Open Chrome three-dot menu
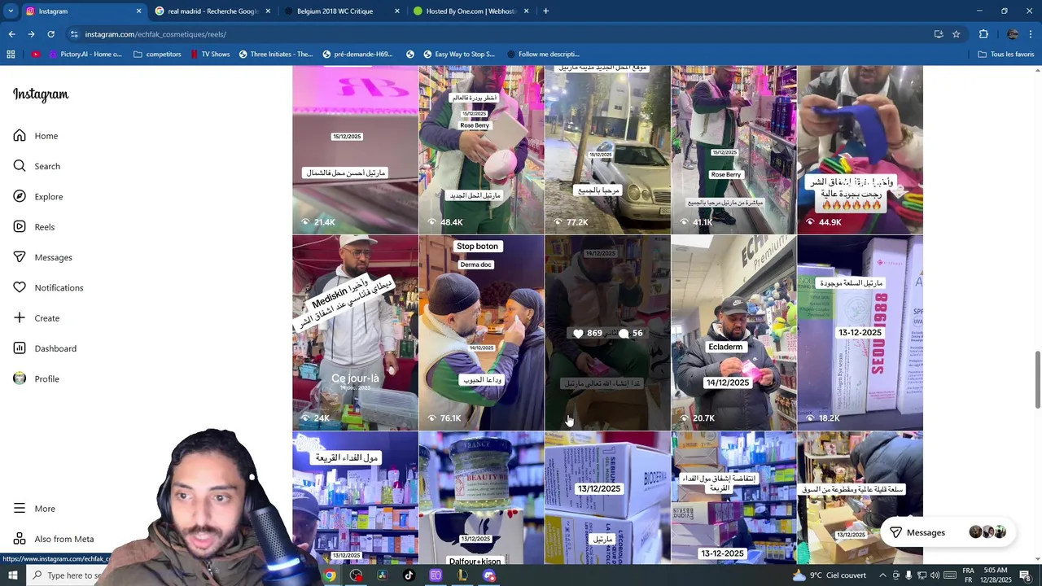 1031,34
